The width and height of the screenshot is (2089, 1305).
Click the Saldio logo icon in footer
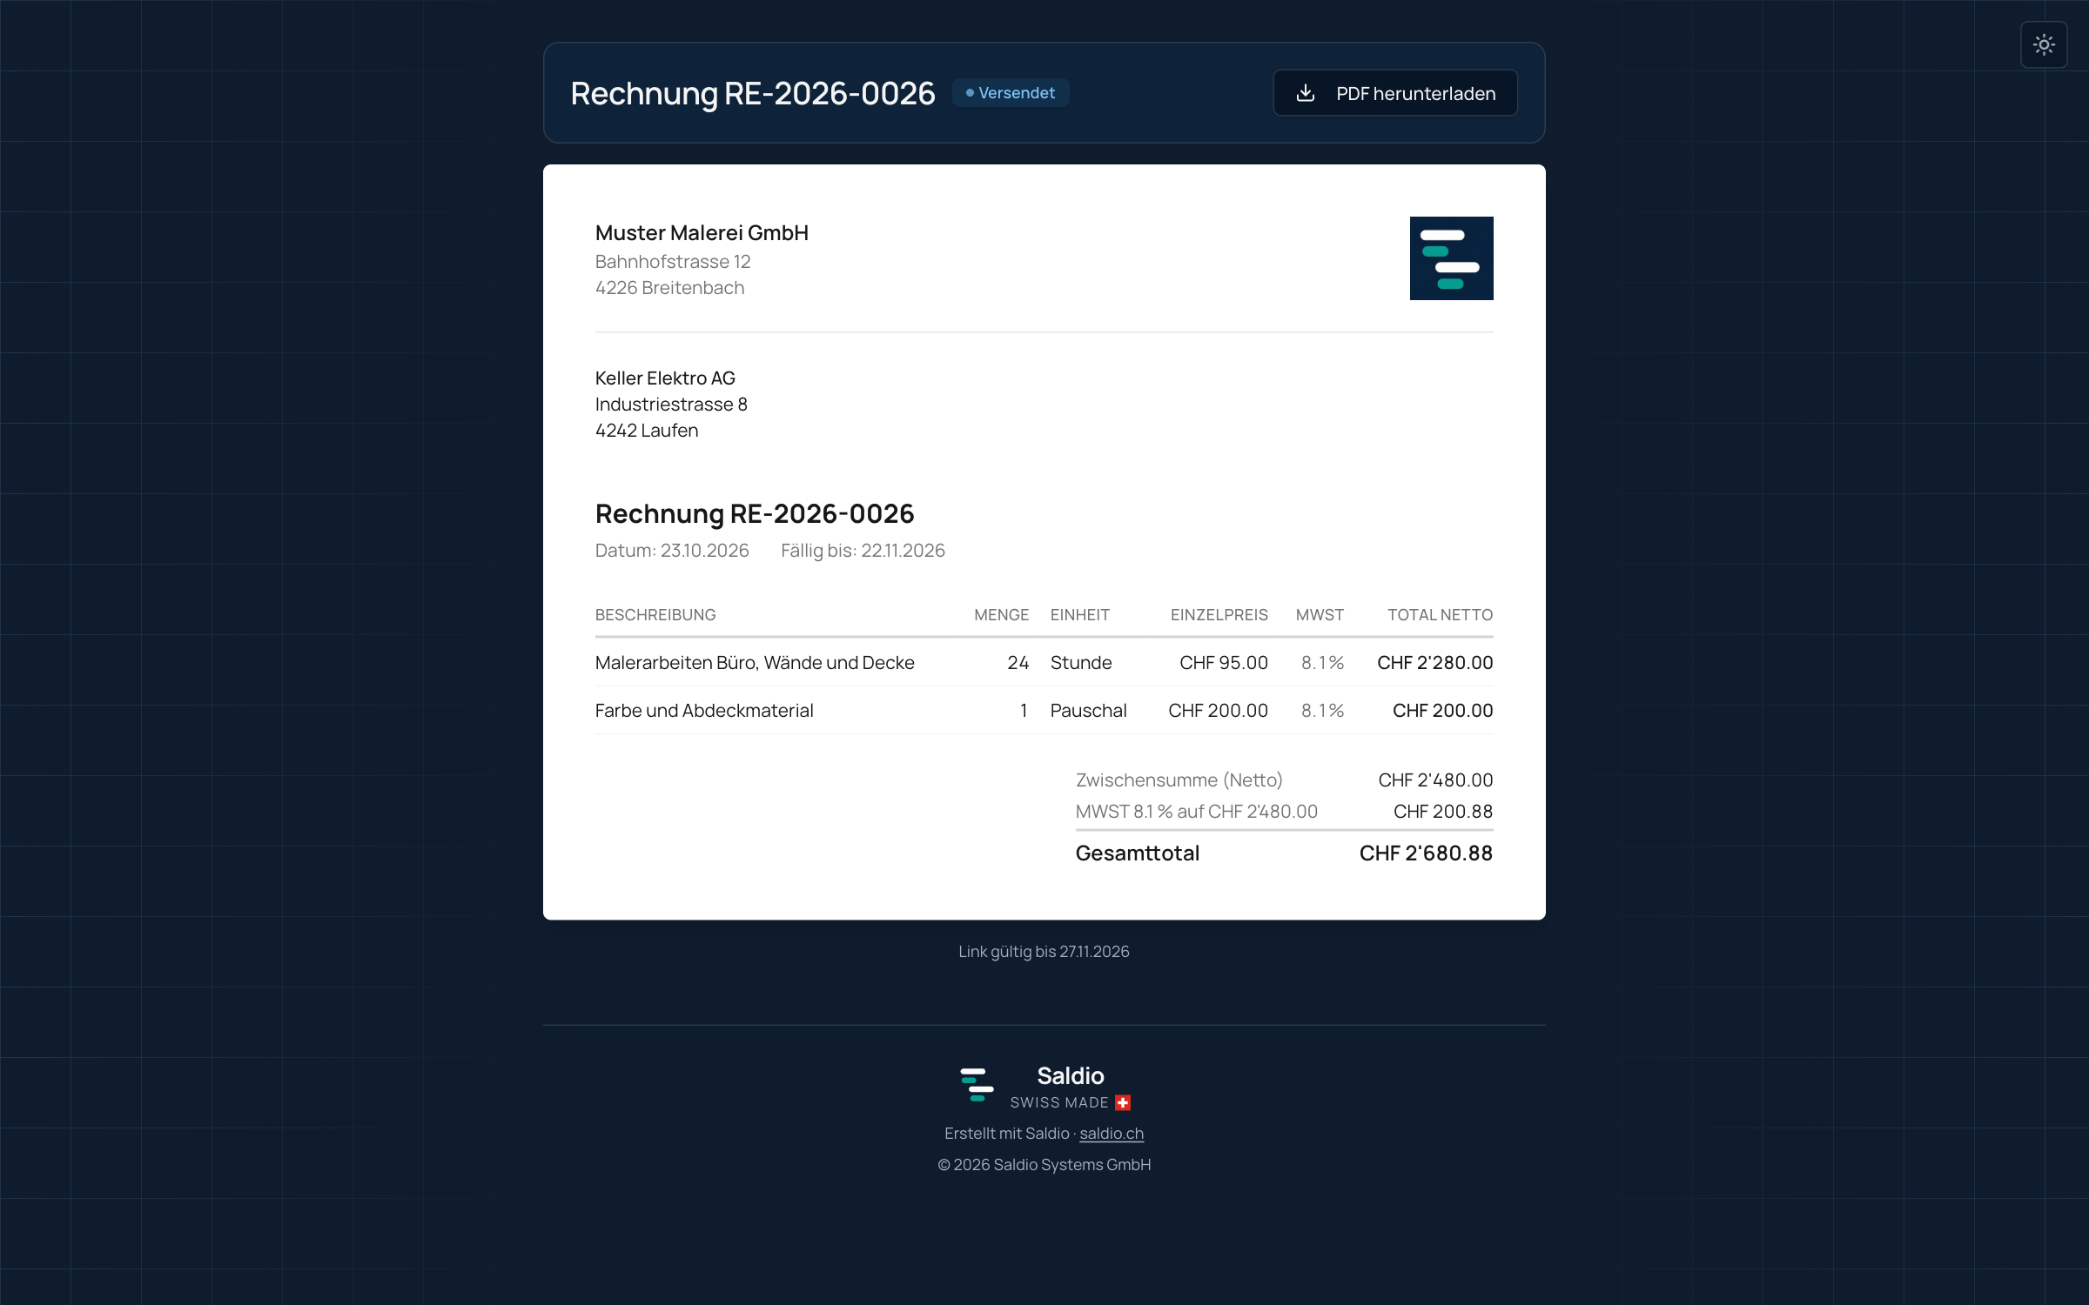[x=977, y=1085]
